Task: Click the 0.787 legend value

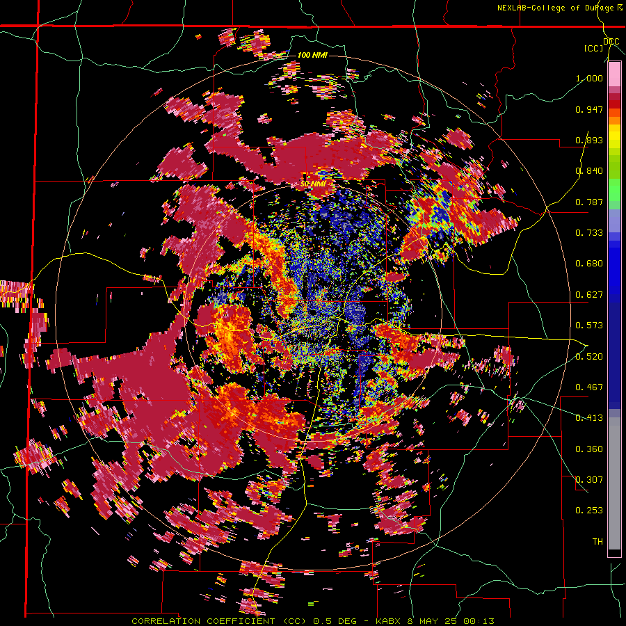Action: point(589,202)
